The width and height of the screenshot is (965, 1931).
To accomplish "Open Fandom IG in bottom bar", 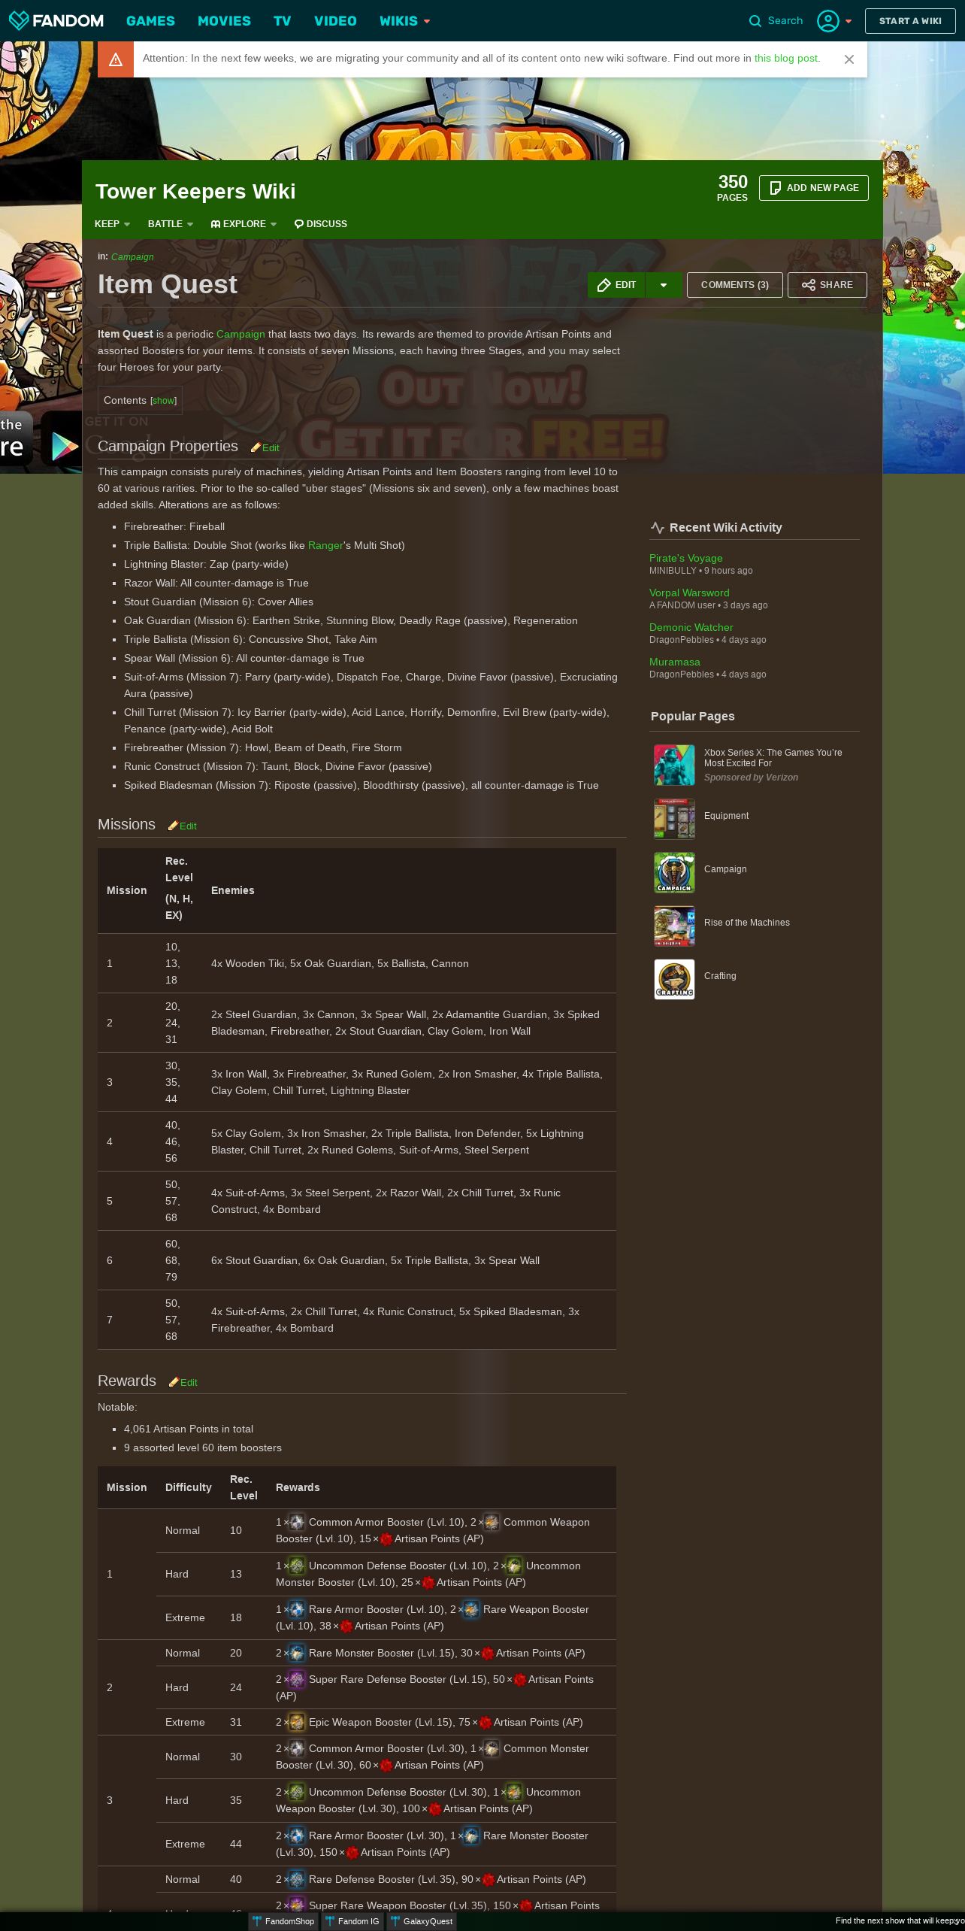I will click(x=353, y=1921).
